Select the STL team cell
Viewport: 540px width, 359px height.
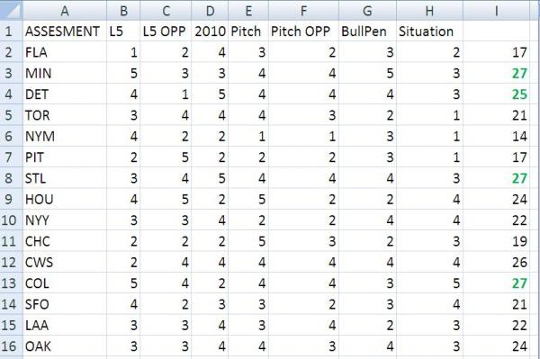point(65,178)
